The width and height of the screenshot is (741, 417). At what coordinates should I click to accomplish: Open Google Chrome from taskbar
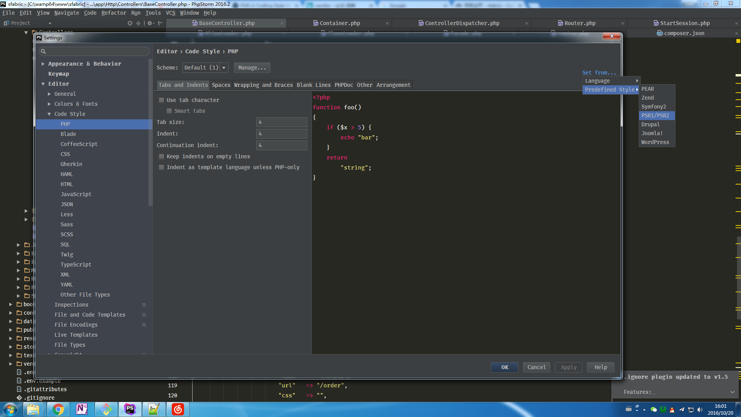tap(58, 409)
